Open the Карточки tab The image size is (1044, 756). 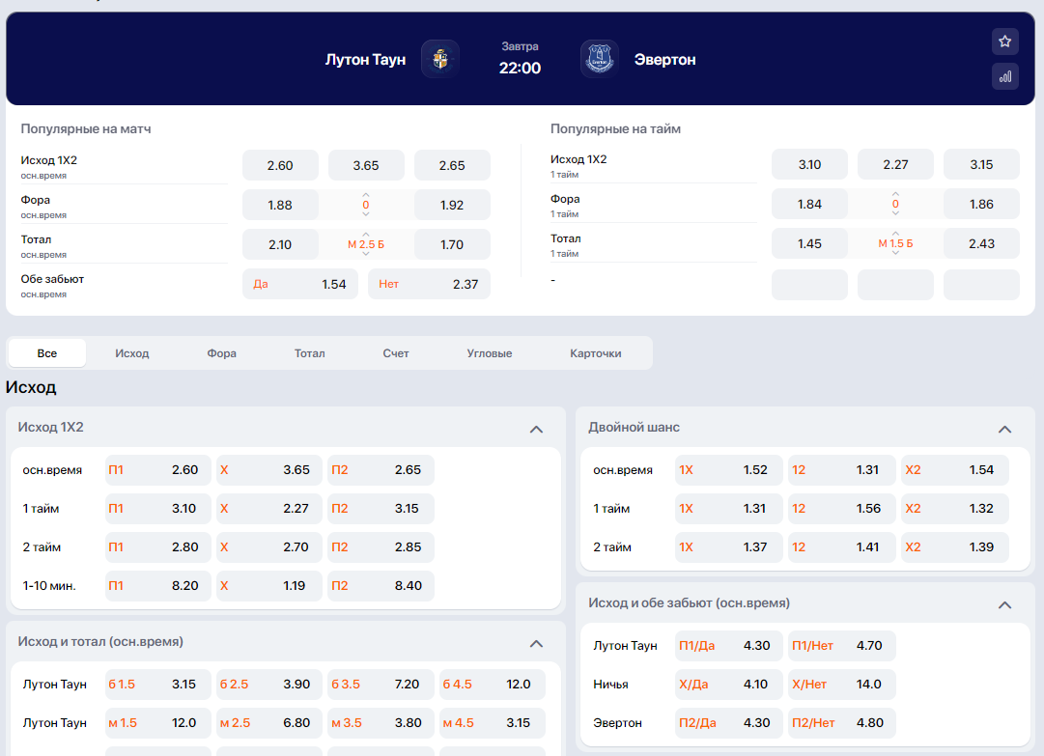coord(595,353)
